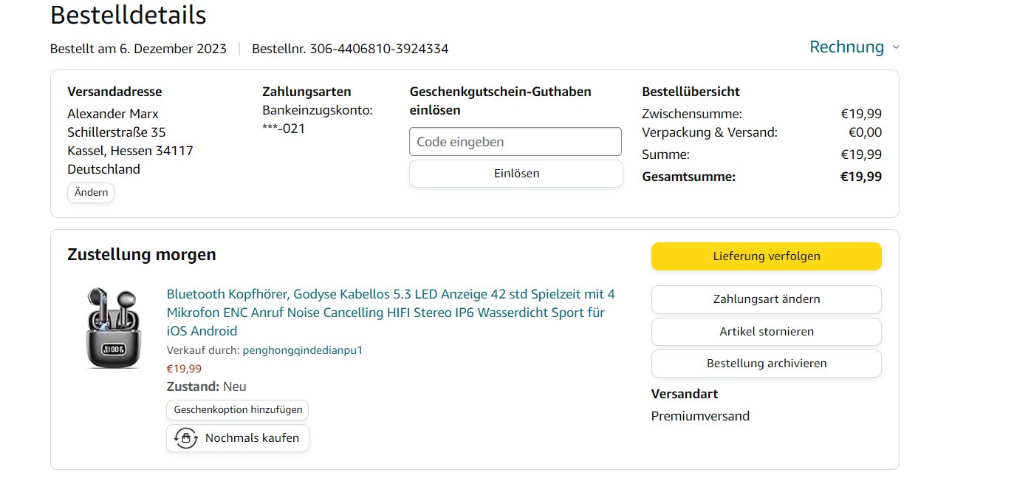Click the Zustellung morgen delivery status heading
1031x484 pixels.
coord(142,255)
